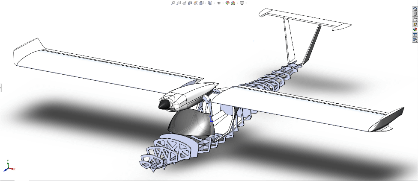Open the File Explorer folder tab
The width and height of the screenshot is (418, 181).
pyautogui.click(x=415, y=19)
